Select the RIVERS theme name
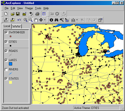Image resolution: width=125 pixels, height=111 pixels. click(14, 69)
